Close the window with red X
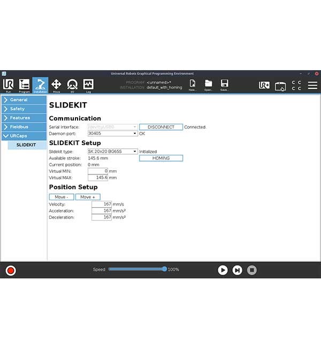321x348 pixels. [x=317, y=73]
